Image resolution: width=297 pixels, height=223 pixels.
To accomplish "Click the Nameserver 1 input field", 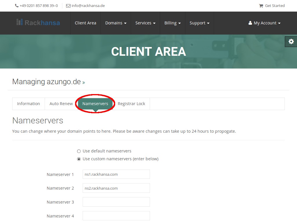I will pyautogui.click(x=116, y=174).
